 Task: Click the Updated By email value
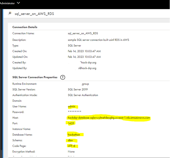[x=87, y=68]
